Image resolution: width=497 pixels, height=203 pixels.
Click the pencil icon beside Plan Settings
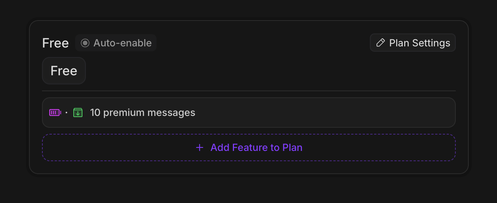point(380,43)
